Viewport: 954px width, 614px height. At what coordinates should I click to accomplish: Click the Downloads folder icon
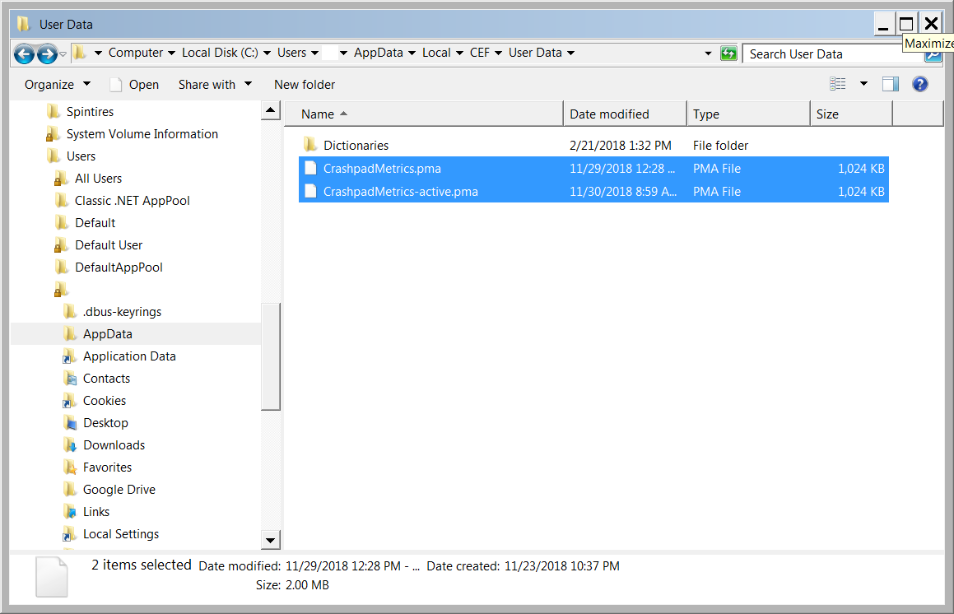(70, 444)
